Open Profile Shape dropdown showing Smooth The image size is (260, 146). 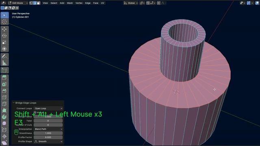click(48, 142)
